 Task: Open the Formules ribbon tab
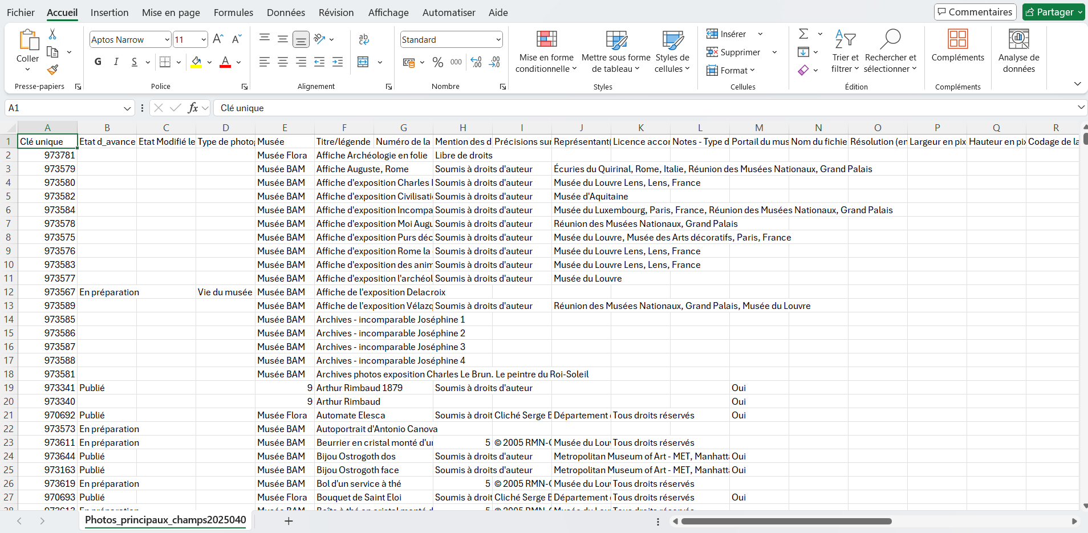click(233, 13)
